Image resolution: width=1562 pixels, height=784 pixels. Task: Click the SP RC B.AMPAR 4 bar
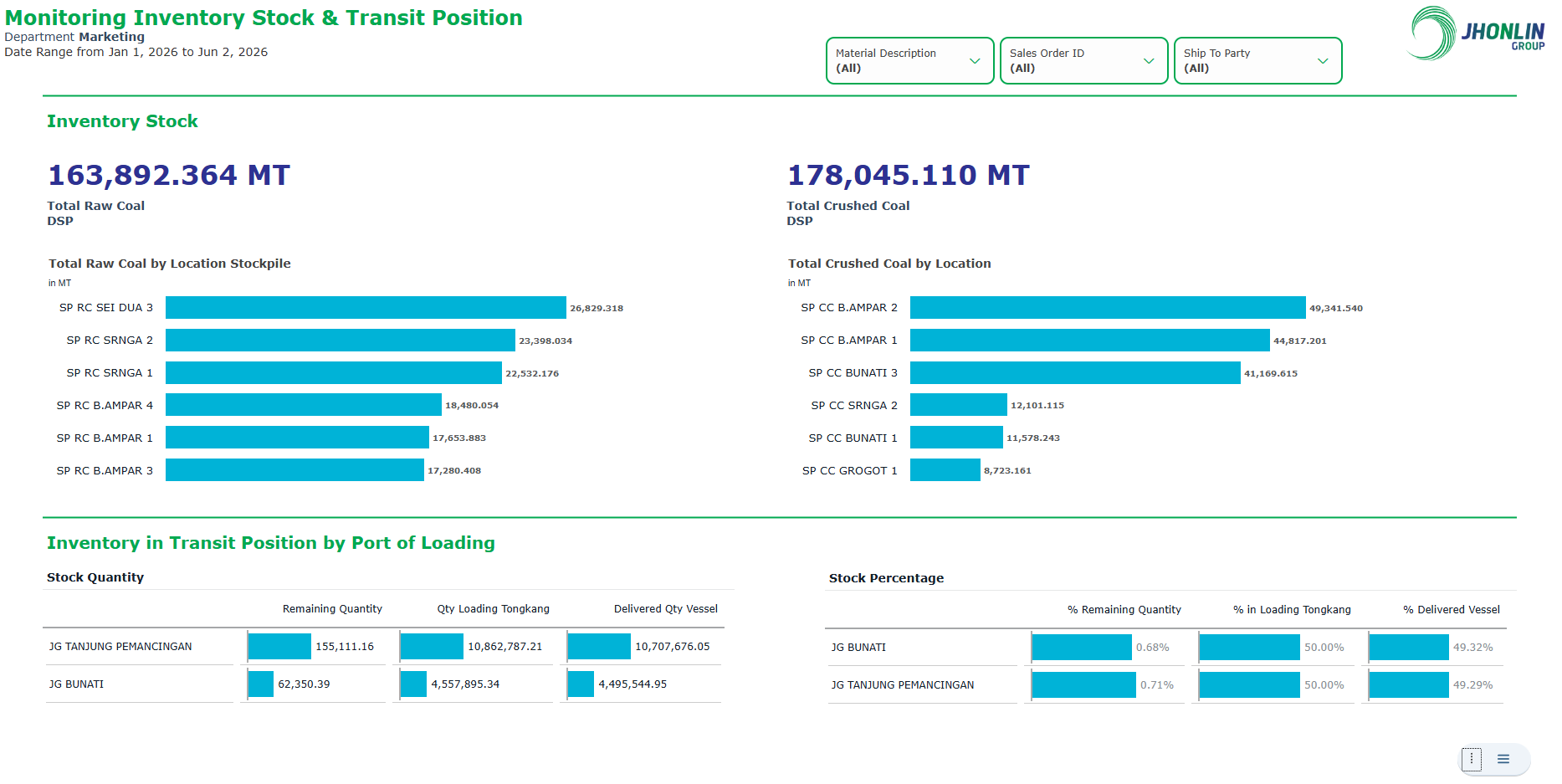click(x=304, y=405)
